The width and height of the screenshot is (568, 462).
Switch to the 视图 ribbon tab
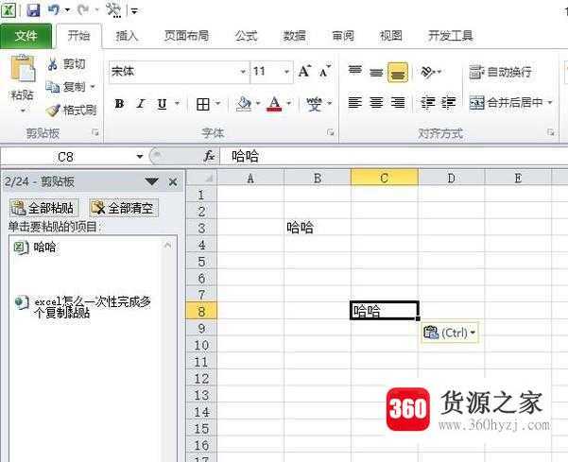point(390,36)
